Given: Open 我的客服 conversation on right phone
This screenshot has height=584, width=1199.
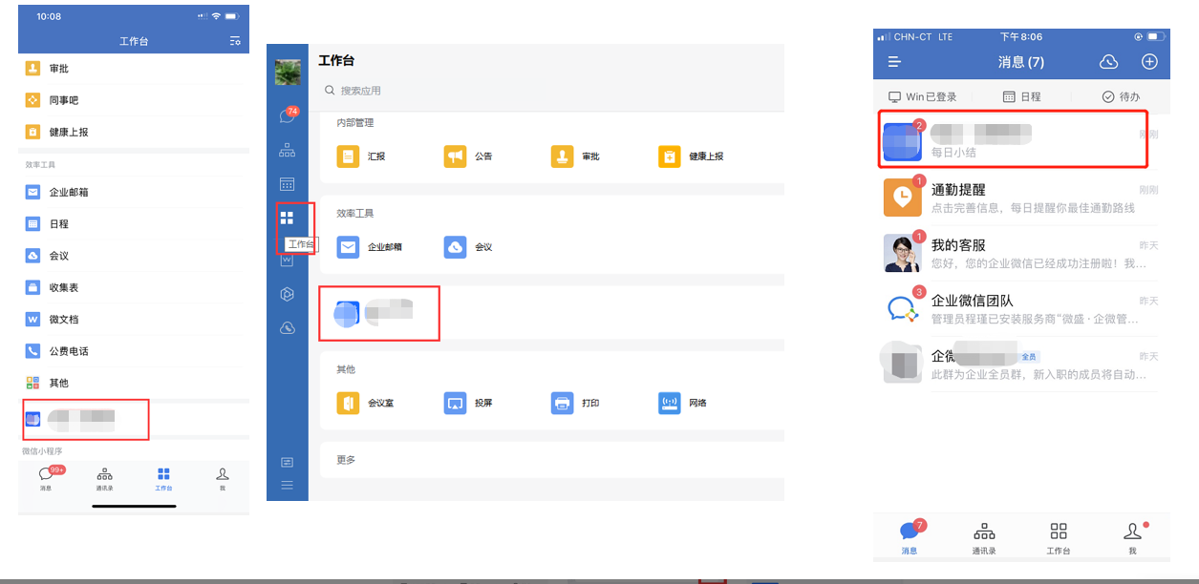Looking at the screenshot, I should [1020, 253].
